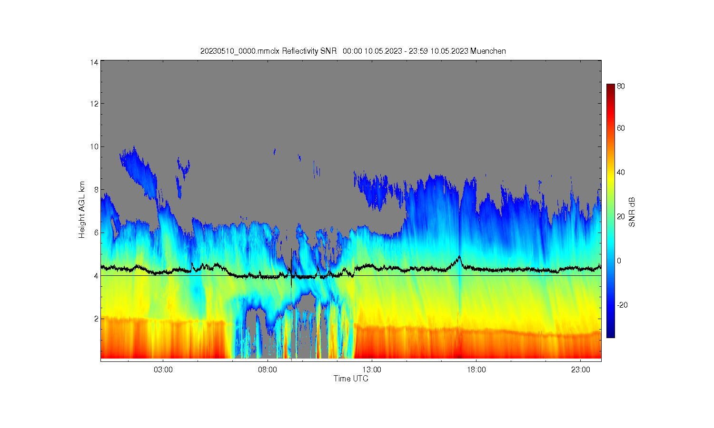The width and height of the screenshot is (714, 428).
Task: Click the 'Time UTC' axis label
Action: point(351,379)
